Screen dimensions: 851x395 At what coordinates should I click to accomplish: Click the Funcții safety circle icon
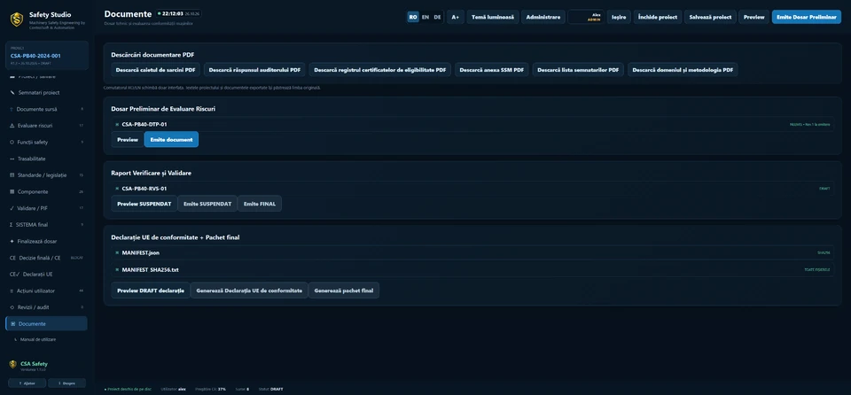click(12, 143)
